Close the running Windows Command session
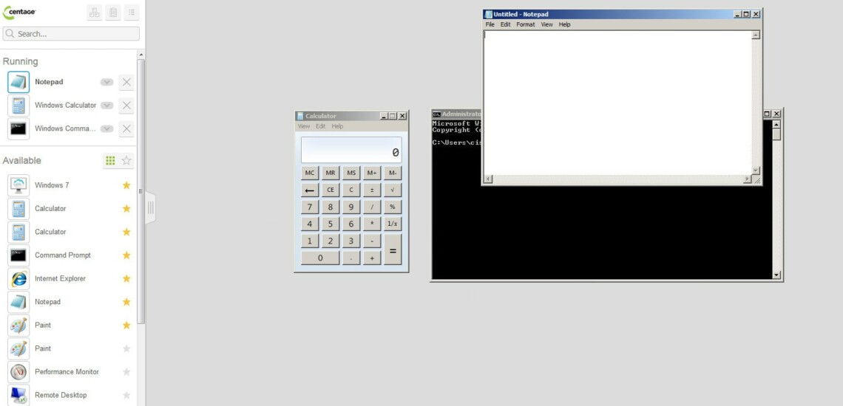The image size is (843, 406). [126, 128]
